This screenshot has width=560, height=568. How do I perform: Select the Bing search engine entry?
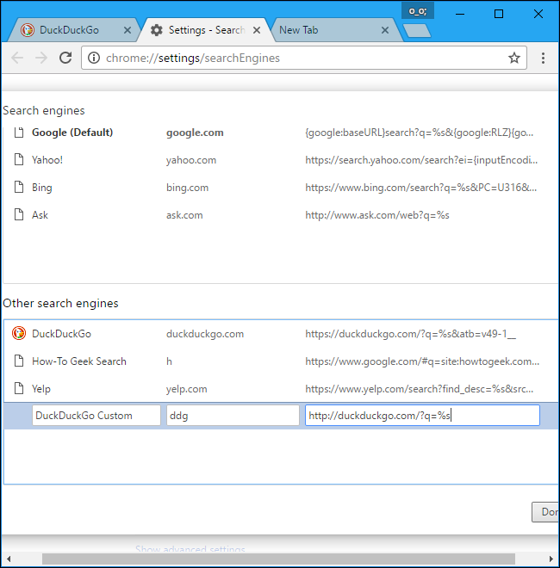[x=42, y=188]
